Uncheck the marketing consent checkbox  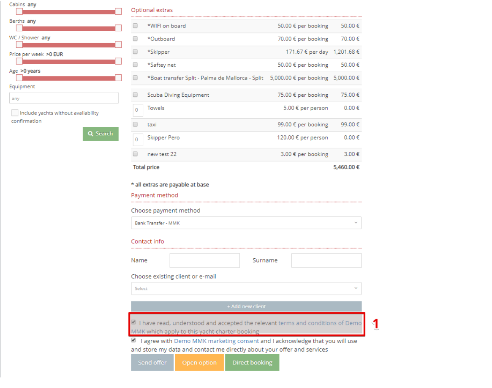tap(134, 340)
